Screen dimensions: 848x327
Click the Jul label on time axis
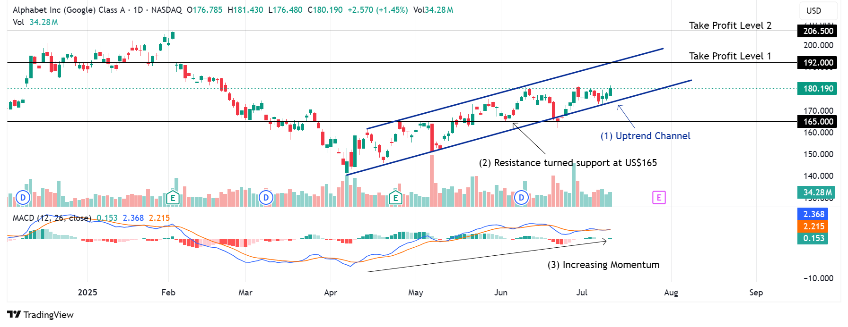click(x=582, y=293)
